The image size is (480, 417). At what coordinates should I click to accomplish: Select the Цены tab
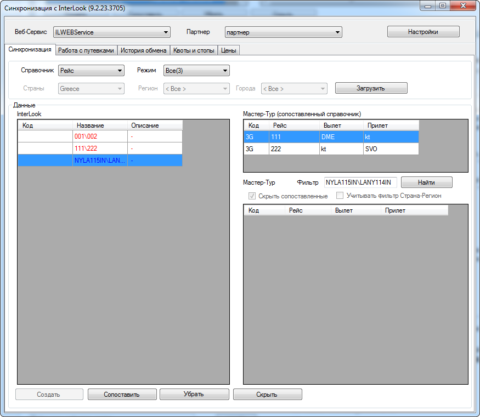point(229,50)
